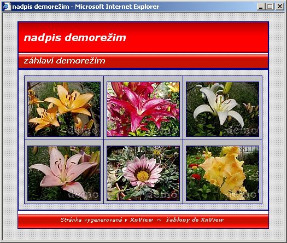This screenshot has height=243, width=287.
Task: Open the magenta lily thumbnail
Action: [x=143, y=109]
